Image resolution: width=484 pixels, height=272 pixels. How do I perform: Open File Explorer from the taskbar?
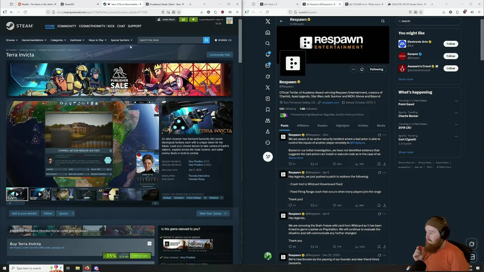tap(78, 268)
